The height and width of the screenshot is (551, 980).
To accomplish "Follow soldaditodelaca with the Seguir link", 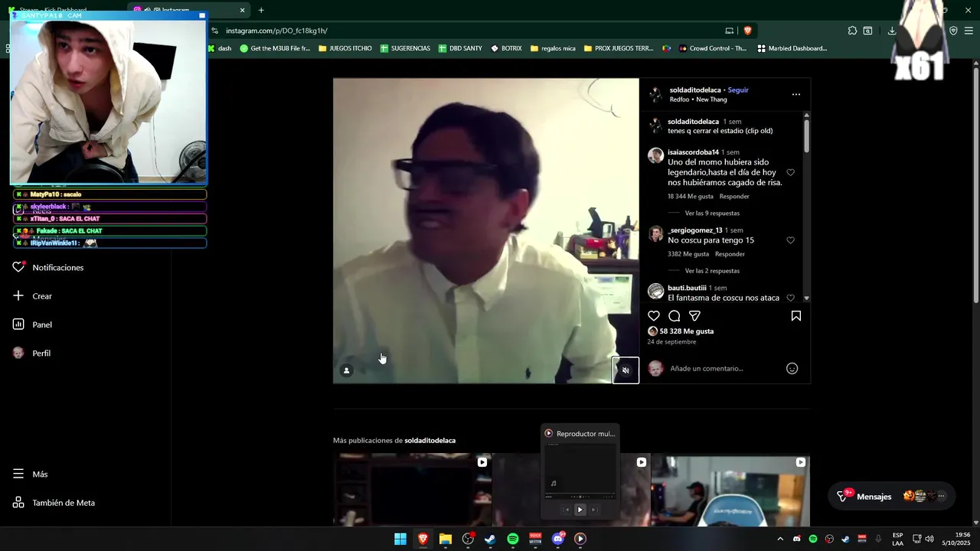I will pyautogui.click(x=738, y=90).
